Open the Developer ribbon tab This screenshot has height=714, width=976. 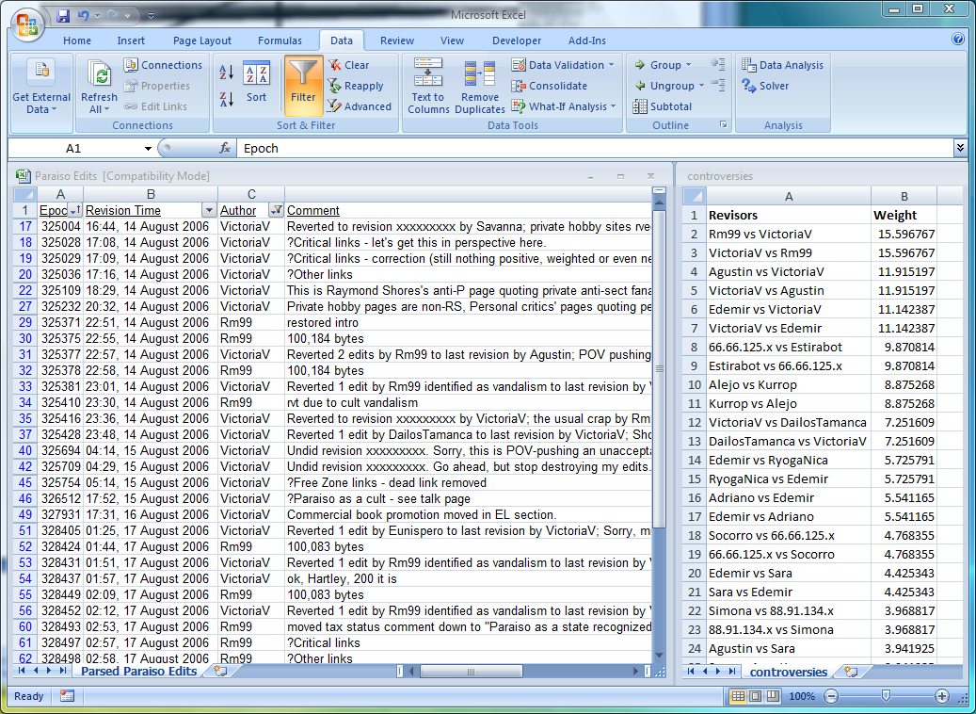click(517, 41)
